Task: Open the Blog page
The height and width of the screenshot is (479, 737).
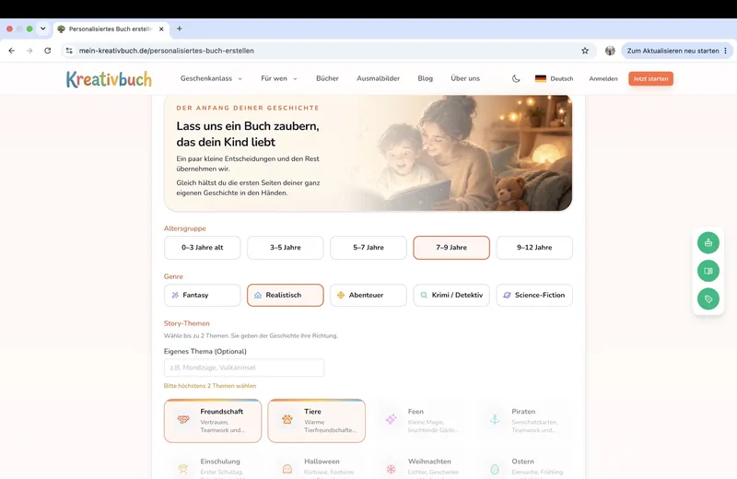Action: point(425,78)
